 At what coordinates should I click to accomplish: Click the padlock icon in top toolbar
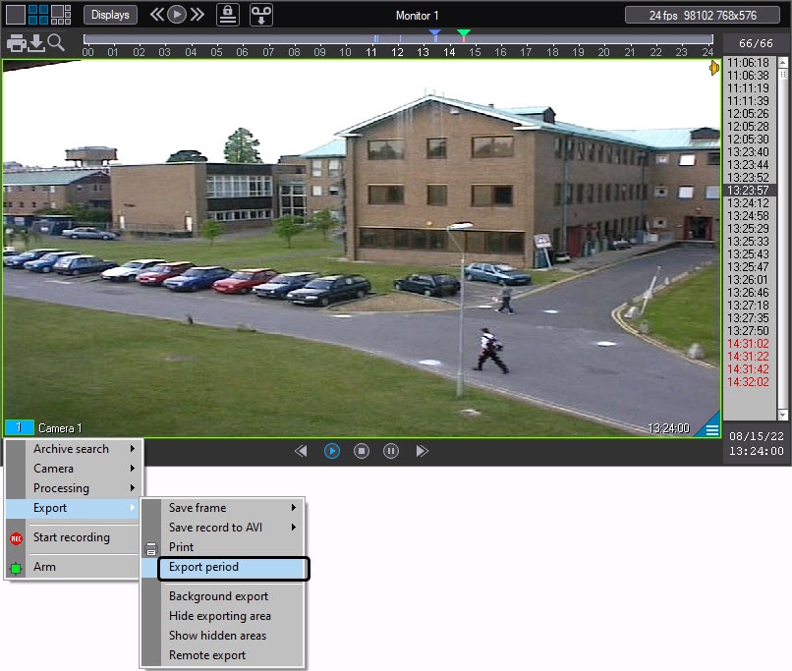227,15
